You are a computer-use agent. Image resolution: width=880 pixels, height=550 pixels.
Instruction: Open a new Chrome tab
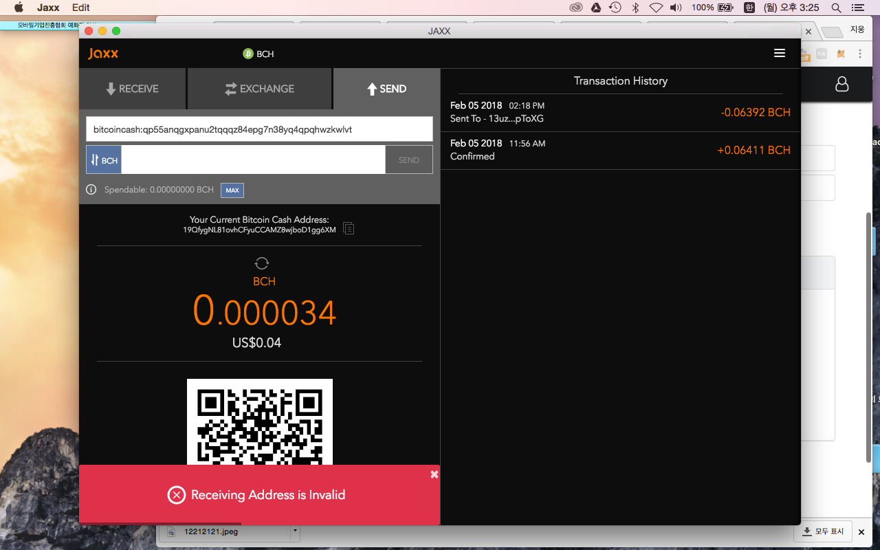coord(832,32)
